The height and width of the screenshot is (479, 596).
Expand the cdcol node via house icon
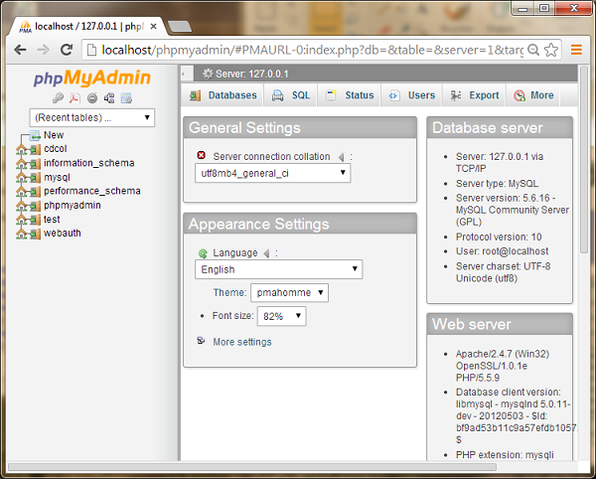pos(21,149)
